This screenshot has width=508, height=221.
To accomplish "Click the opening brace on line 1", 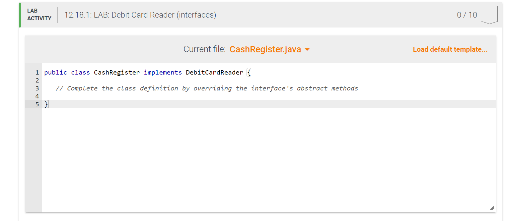I will click(249, 72).
